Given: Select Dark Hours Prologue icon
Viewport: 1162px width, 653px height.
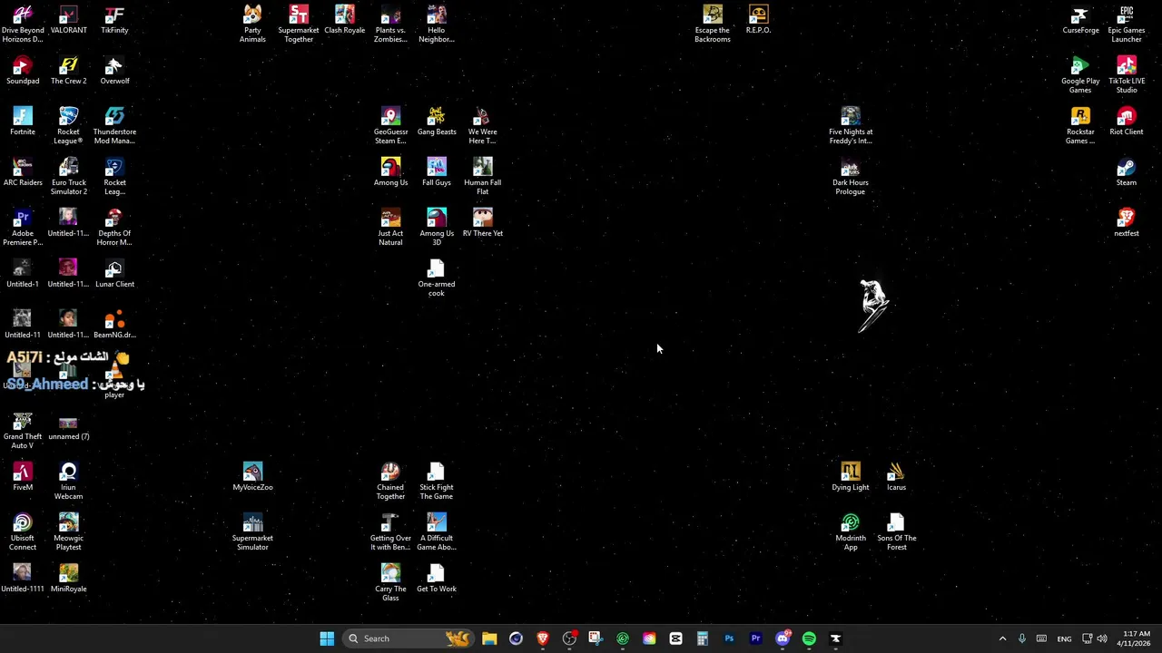Looking at the screenshot, I should tap(851, 177).
